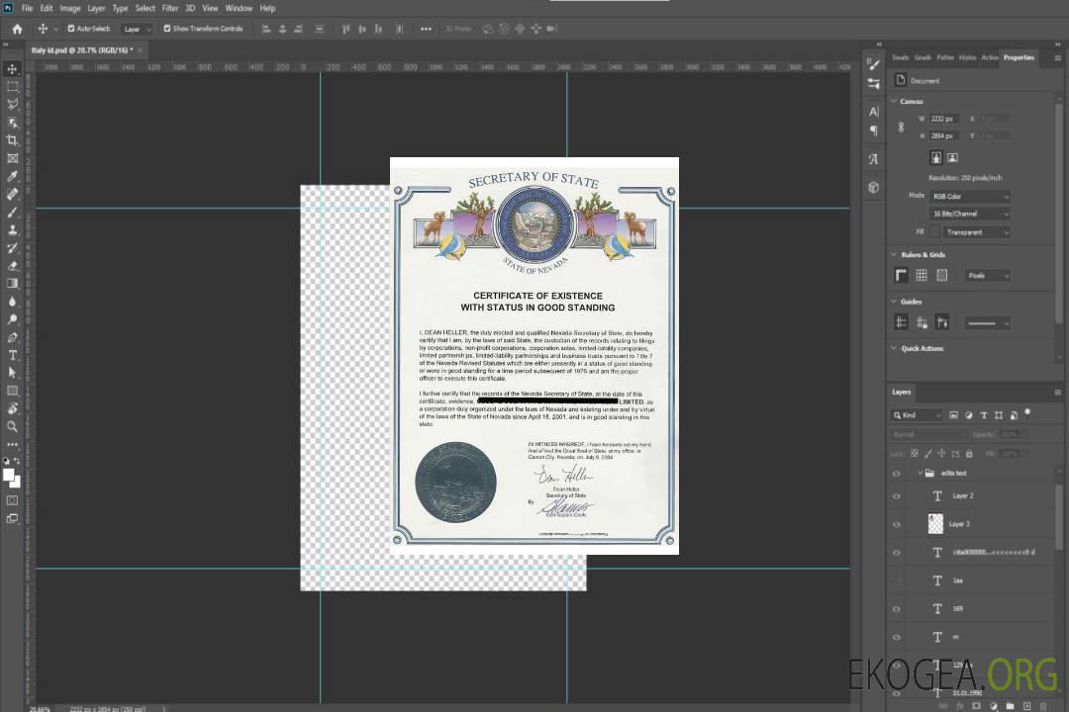
Task: Switch to the Properties panel tab
Action: [1019, 58]
